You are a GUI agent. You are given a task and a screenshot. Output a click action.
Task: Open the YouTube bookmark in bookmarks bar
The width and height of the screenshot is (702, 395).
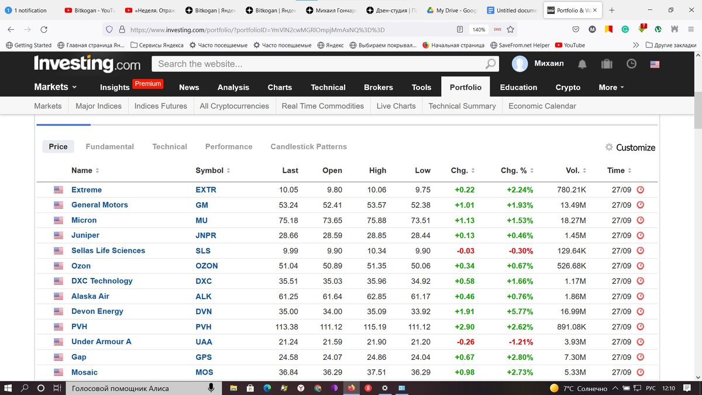pos(570,45)
